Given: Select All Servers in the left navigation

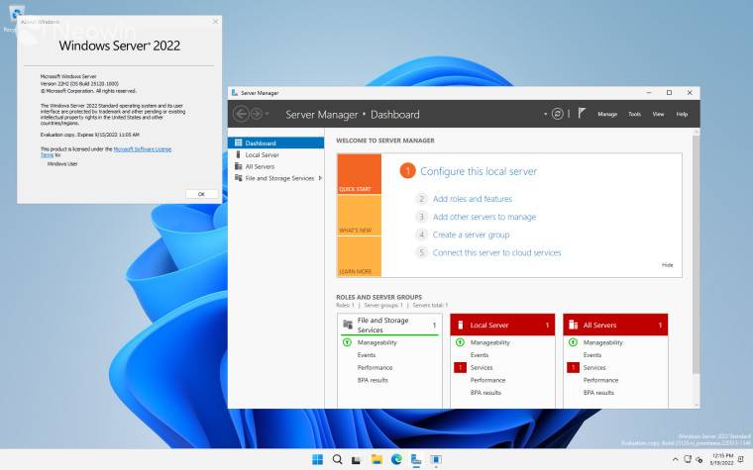Looking at the screenshot, I should click(276, 166).
